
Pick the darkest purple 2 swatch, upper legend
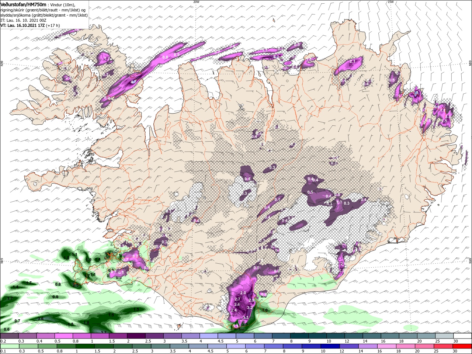coord(136,336)
